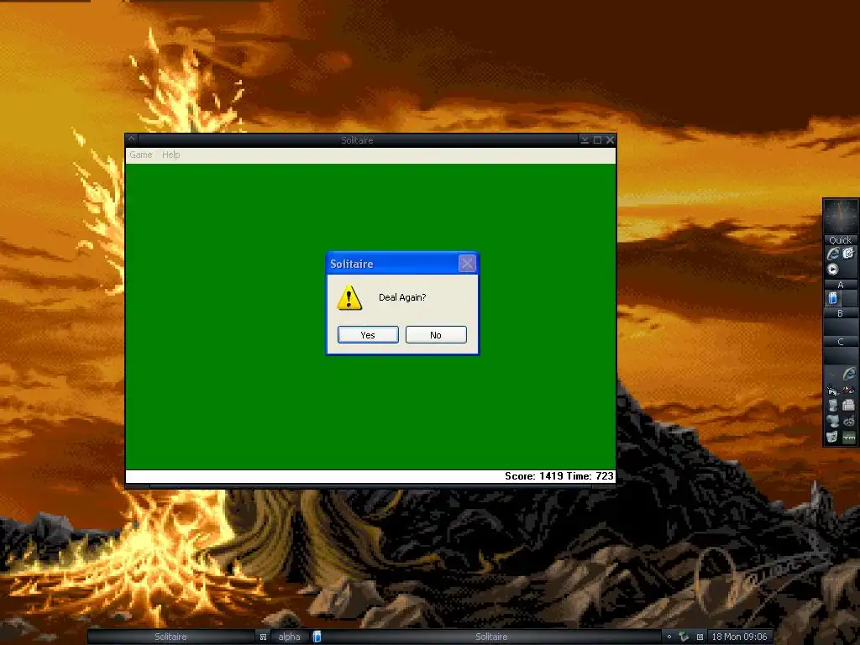Decline the new deal with No
Viewport: 860px width, 645px height.
pos(436,334)
